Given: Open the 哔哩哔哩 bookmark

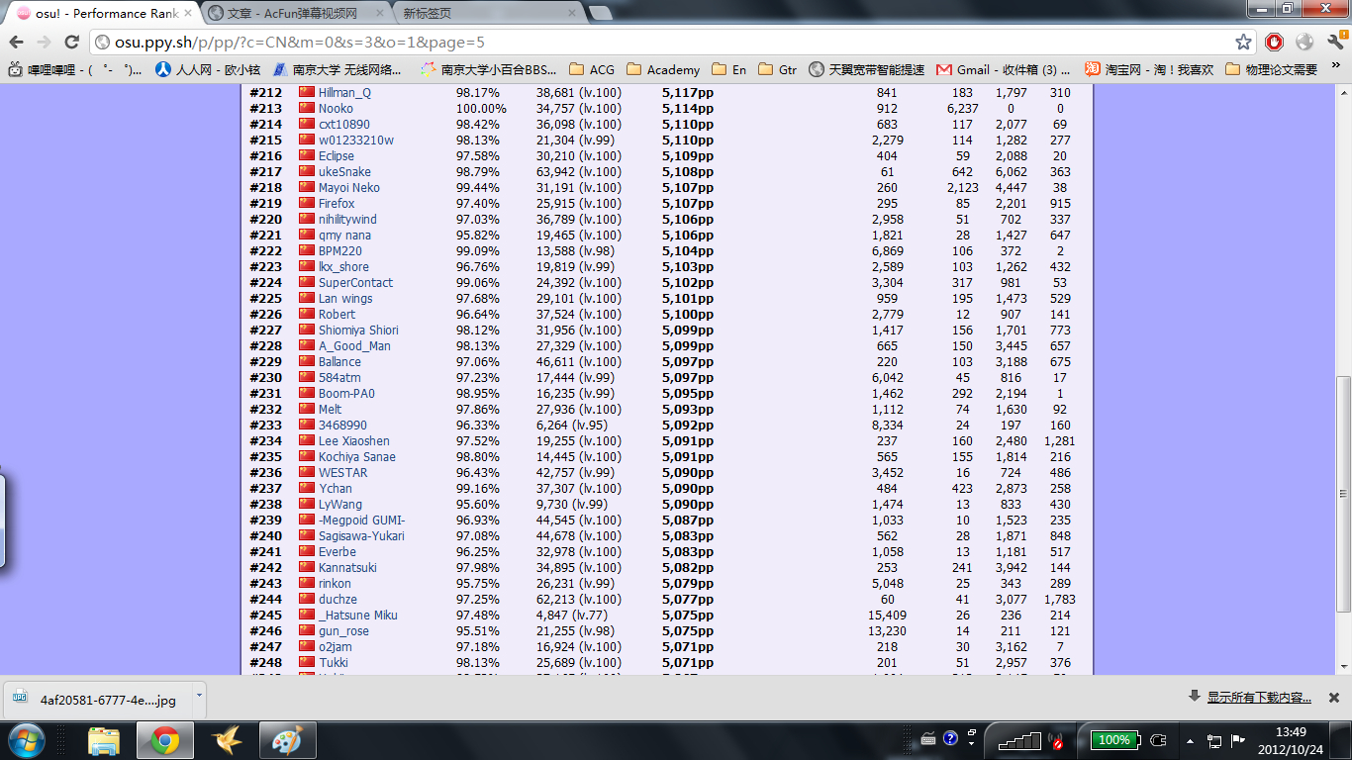Looking at the screenshot, I should [x=75, y=70].
